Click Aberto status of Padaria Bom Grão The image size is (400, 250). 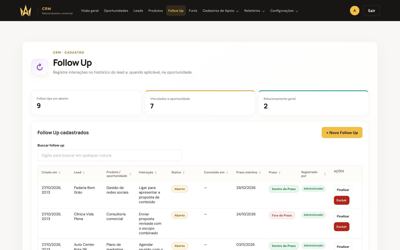pos(179,189)
